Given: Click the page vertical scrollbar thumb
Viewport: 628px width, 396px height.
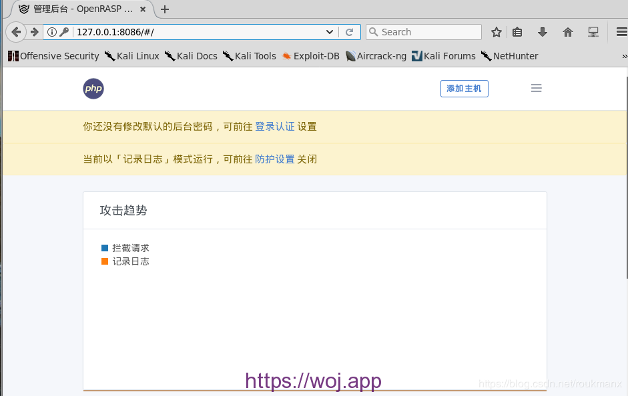Looking at the screenshot, I should [x=627, y=177].
